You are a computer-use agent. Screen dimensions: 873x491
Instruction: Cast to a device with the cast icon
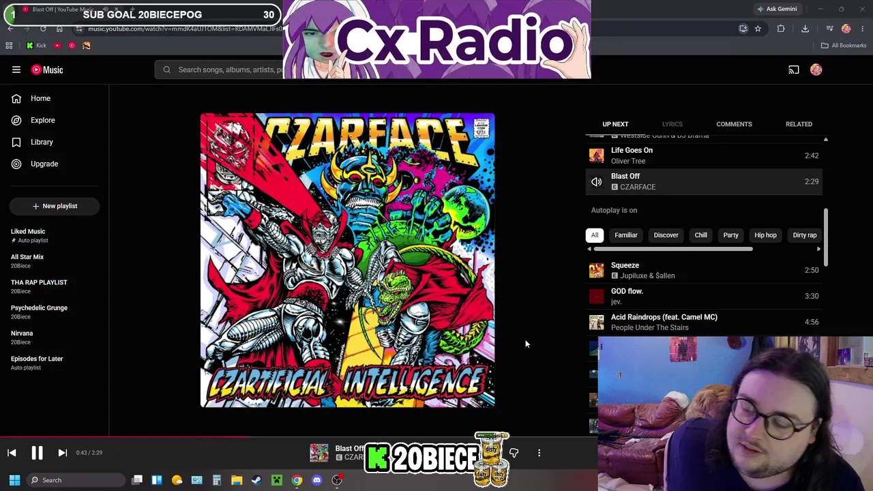[794, 70]
